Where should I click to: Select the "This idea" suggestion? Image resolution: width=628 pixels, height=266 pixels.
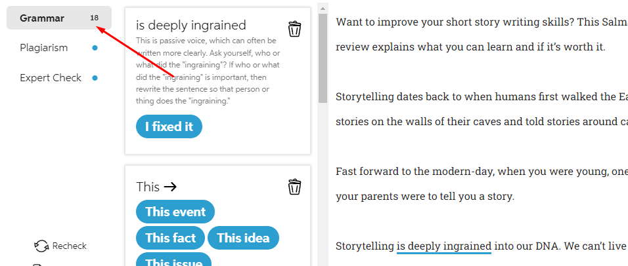point(243,238)
